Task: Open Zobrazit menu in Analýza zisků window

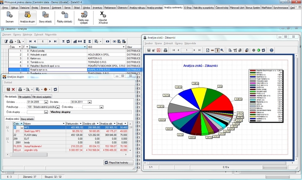Action: [x=168, y=43]
